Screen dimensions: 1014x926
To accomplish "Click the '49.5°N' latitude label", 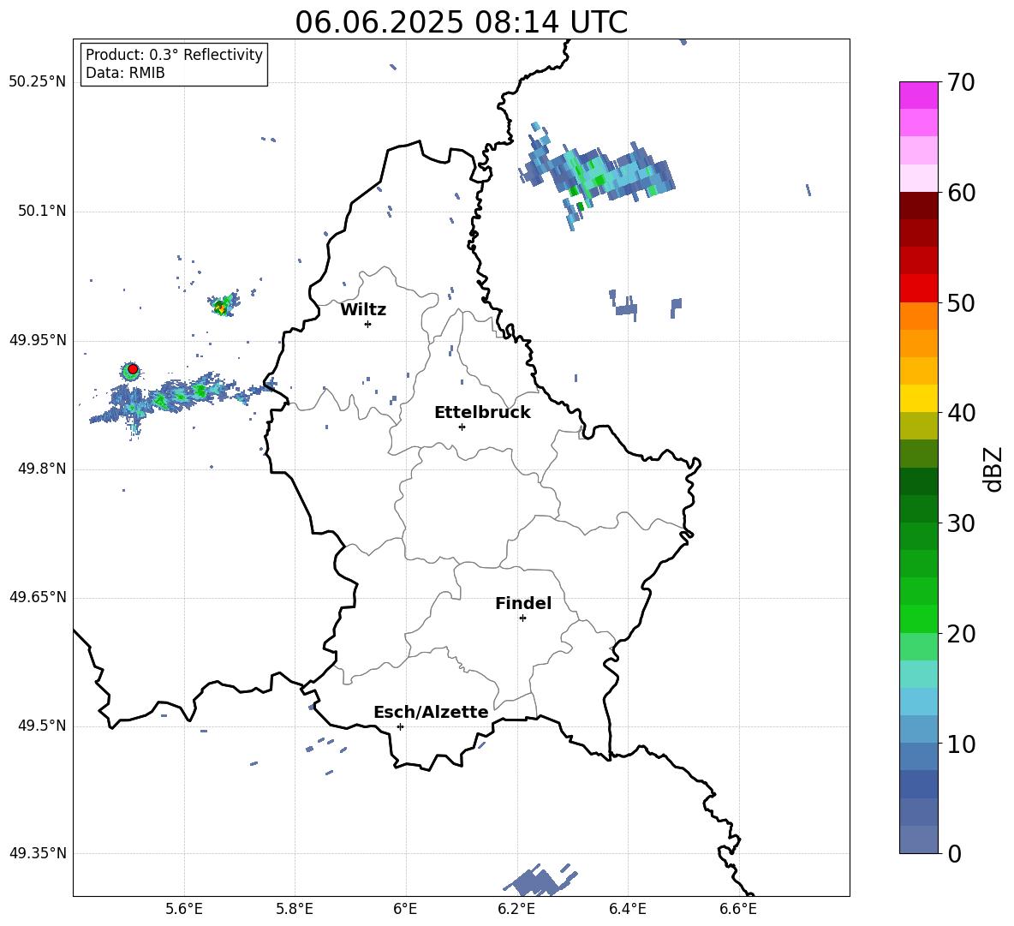I will point(41,726).
